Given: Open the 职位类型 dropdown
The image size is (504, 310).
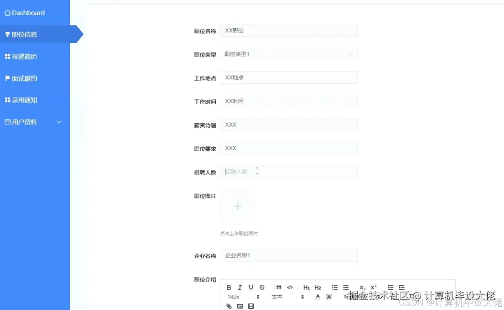Looking at the screenshot, I should pyautogui.click(x=289, y=54).
